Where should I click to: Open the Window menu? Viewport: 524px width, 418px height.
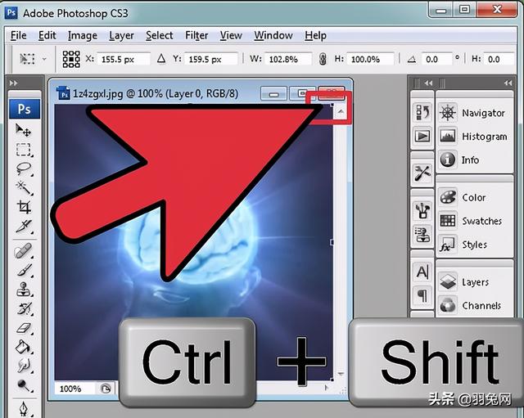273,35
